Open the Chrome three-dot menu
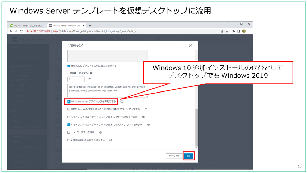The width and height of the screenshot is (307, 173). coord(249,31)
